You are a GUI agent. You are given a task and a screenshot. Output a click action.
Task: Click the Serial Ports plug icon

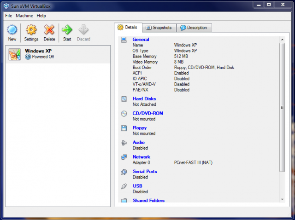124,172
